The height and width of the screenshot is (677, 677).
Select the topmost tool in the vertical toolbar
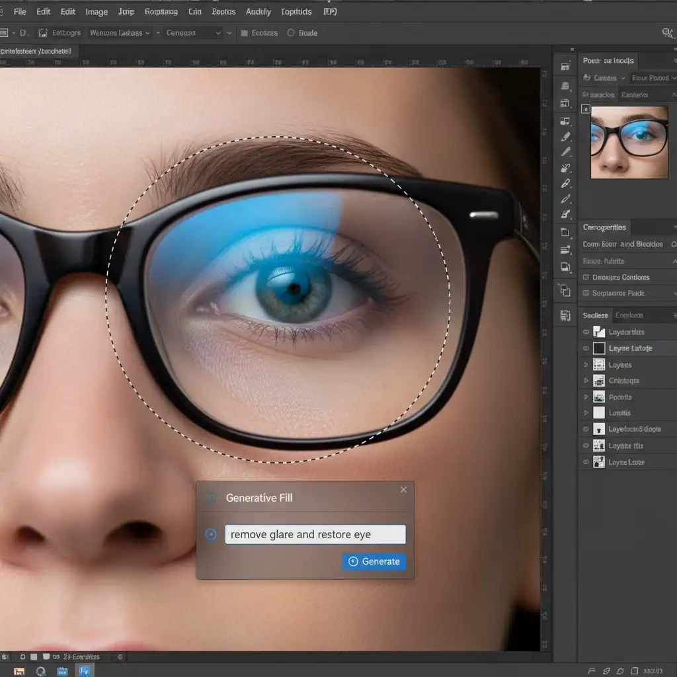tap(565, 66)
